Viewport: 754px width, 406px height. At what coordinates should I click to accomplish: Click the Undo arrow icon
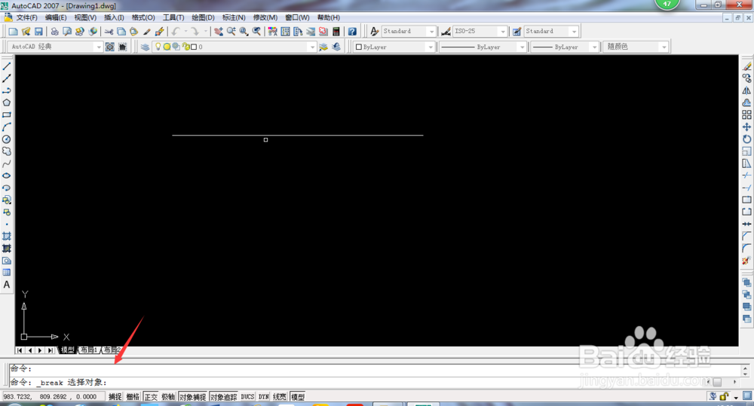[x=176, y=31]
